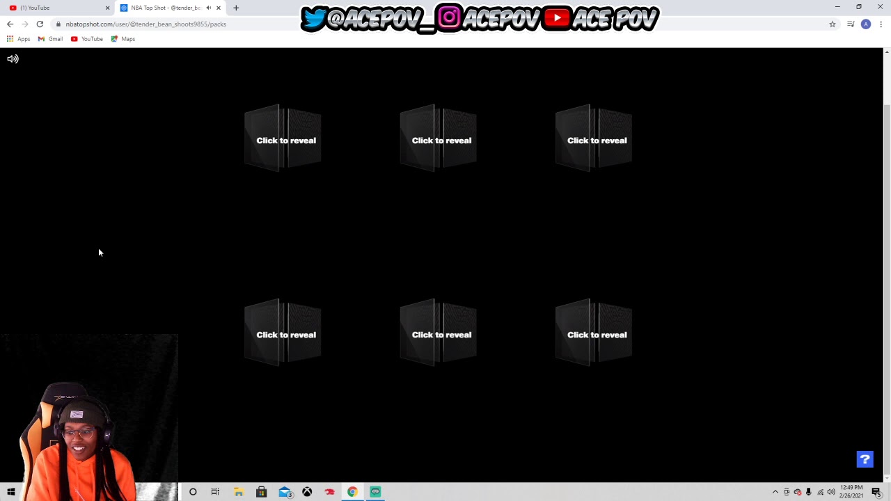Open Cortana circle on the taskbar

(x=193, y=492)
